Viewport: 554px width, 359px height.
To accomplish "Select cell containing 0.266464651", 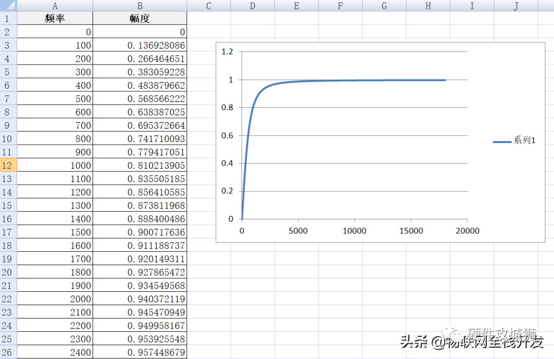I will (140, 58).
